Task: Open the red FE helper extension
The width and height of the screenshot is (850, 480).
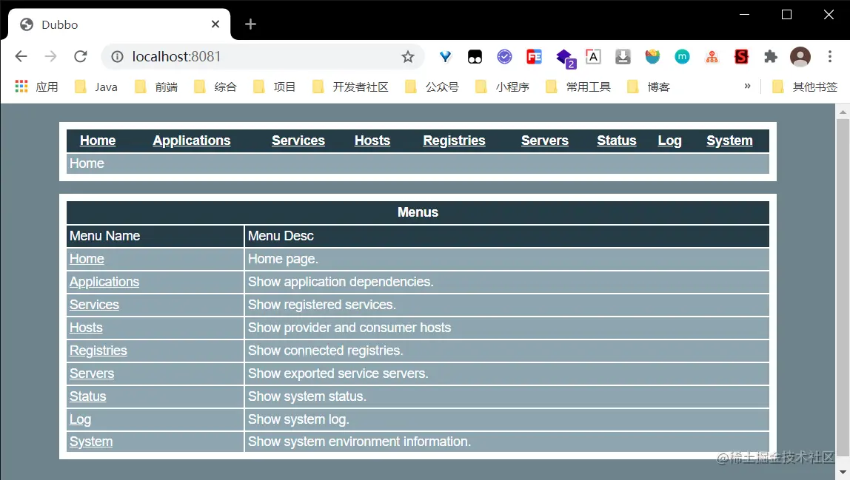Action: [534, 56]
